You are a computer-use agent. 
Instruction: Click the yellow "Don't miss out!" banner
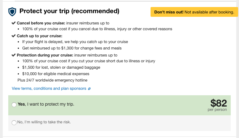tap(194, 12)
